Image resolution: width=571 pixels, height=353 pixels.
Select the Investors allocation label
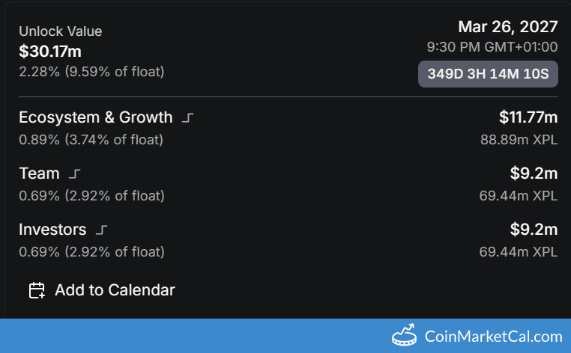(52, 230)
